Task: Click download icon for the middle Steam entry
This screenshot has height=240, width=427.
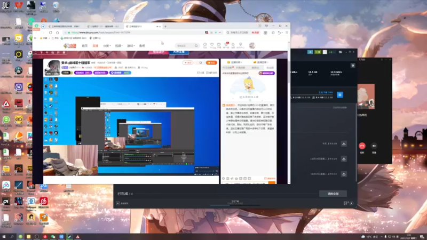Action: [x=344, y=158]
